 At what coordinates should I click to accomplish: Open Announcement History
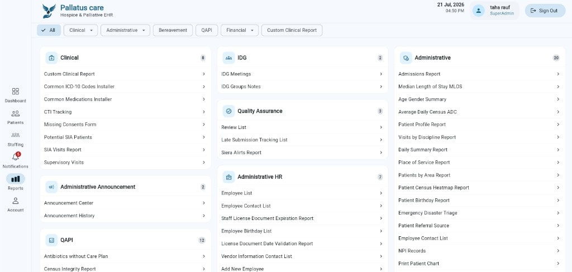coord(126,216)
